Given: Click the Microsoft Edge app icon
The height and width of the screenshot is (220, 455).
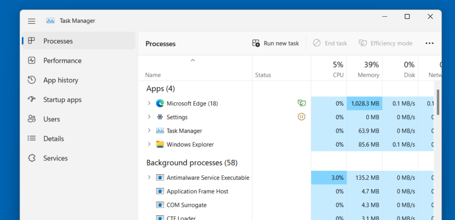Looking at the screenshot, I should pos(160,103).
